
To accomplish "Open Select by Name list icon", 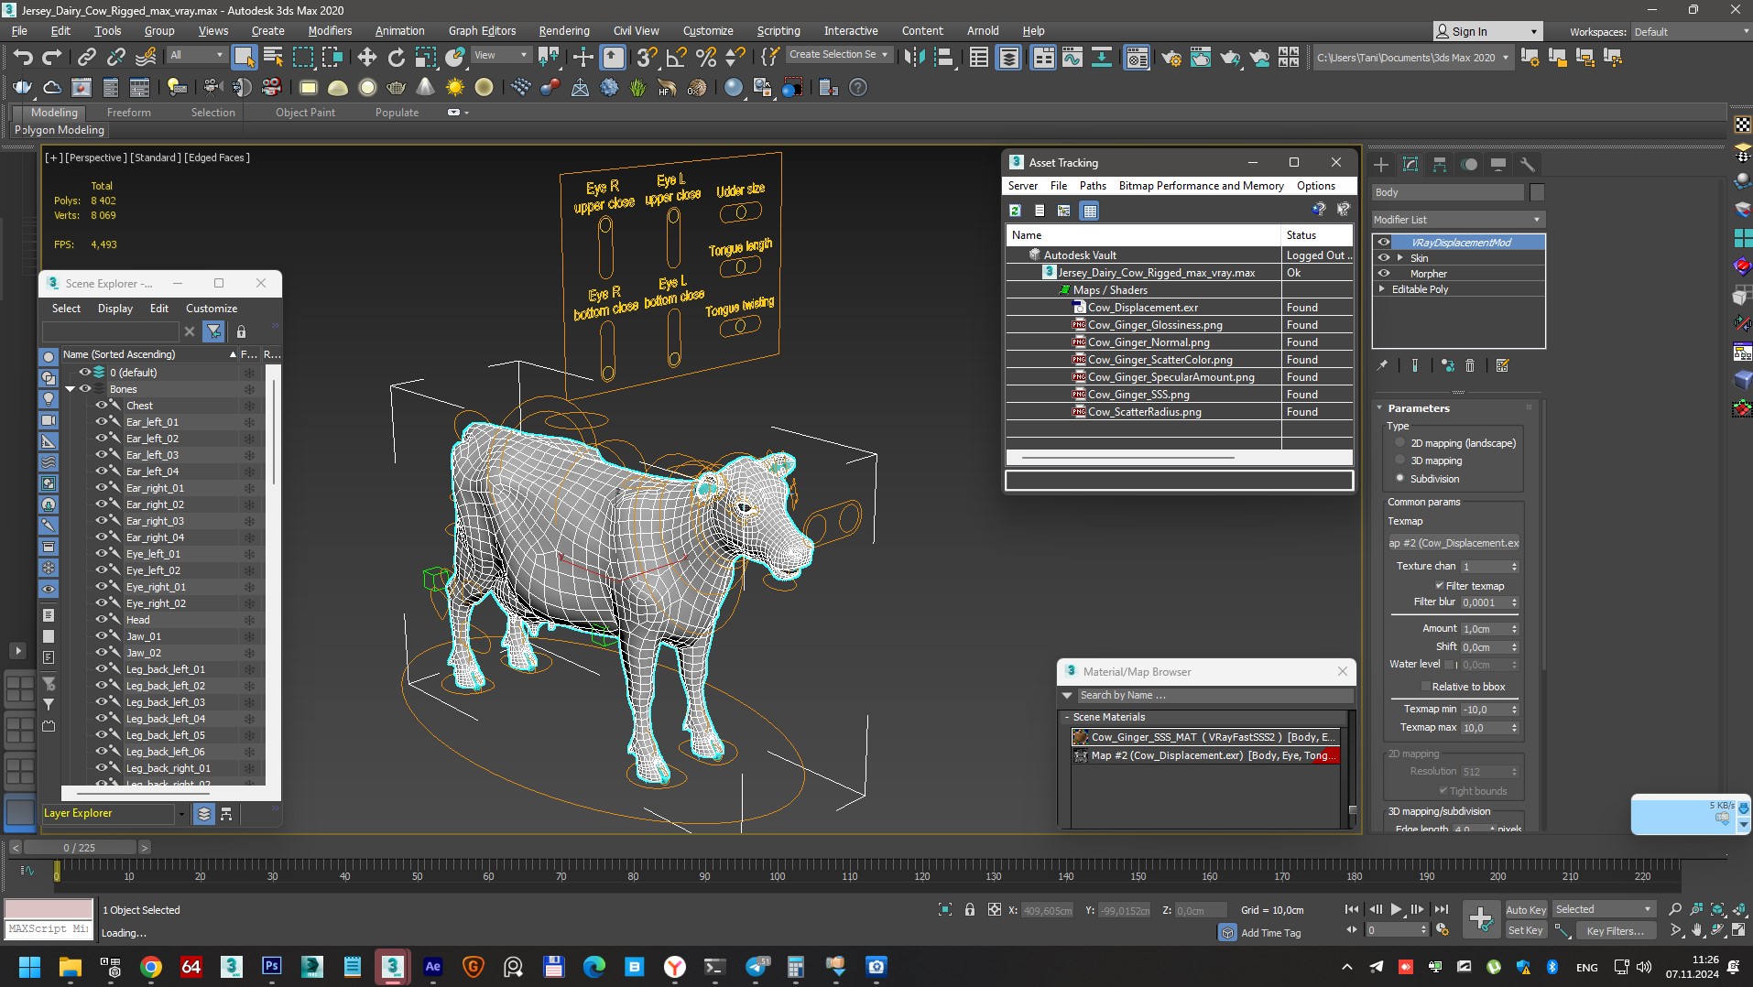I will (273, 57).
